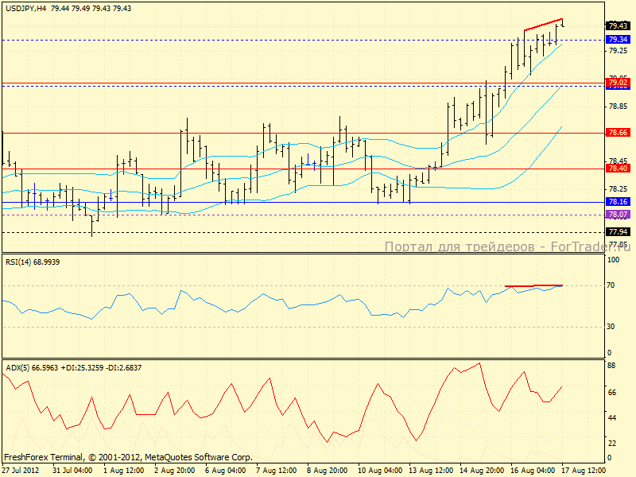Select the 10 Aug 04:00 time marker

click(x=381, y=470)
